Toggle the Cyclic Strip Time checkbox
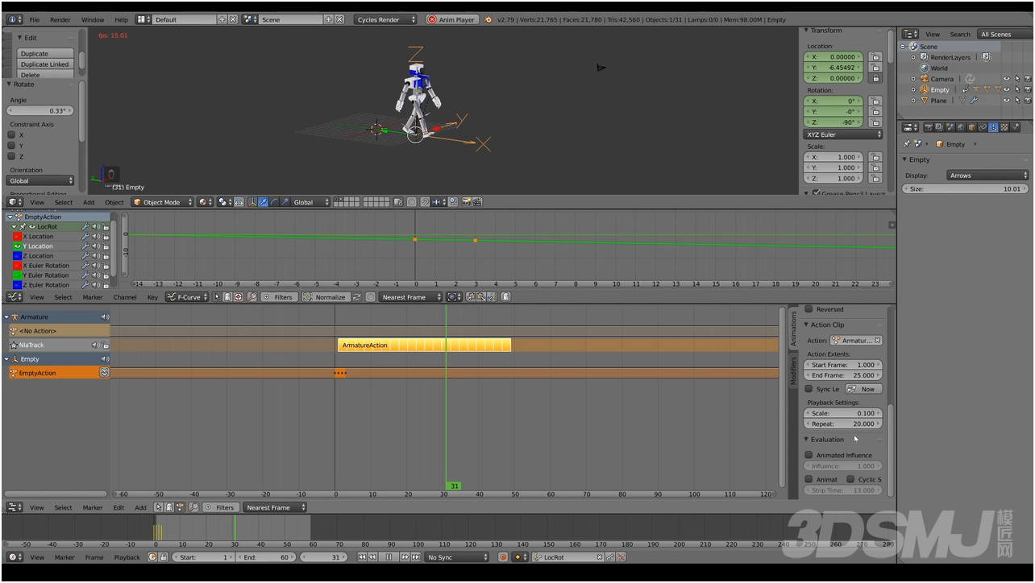The width and height of the screenshot is (1035, 583). click(x=850, y=479)
